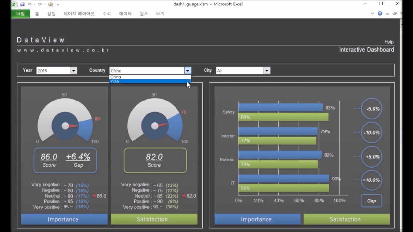Screen dimensions: 413x232
Task: Click the Excel application icon in title bar
Action: click(14, 5)
